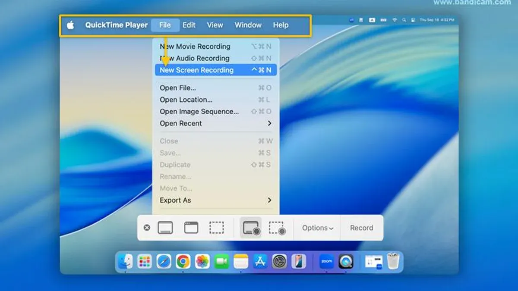Choose Open File… from the menu
The width and height of the screenshot is (518, 291).
point(216,88)
